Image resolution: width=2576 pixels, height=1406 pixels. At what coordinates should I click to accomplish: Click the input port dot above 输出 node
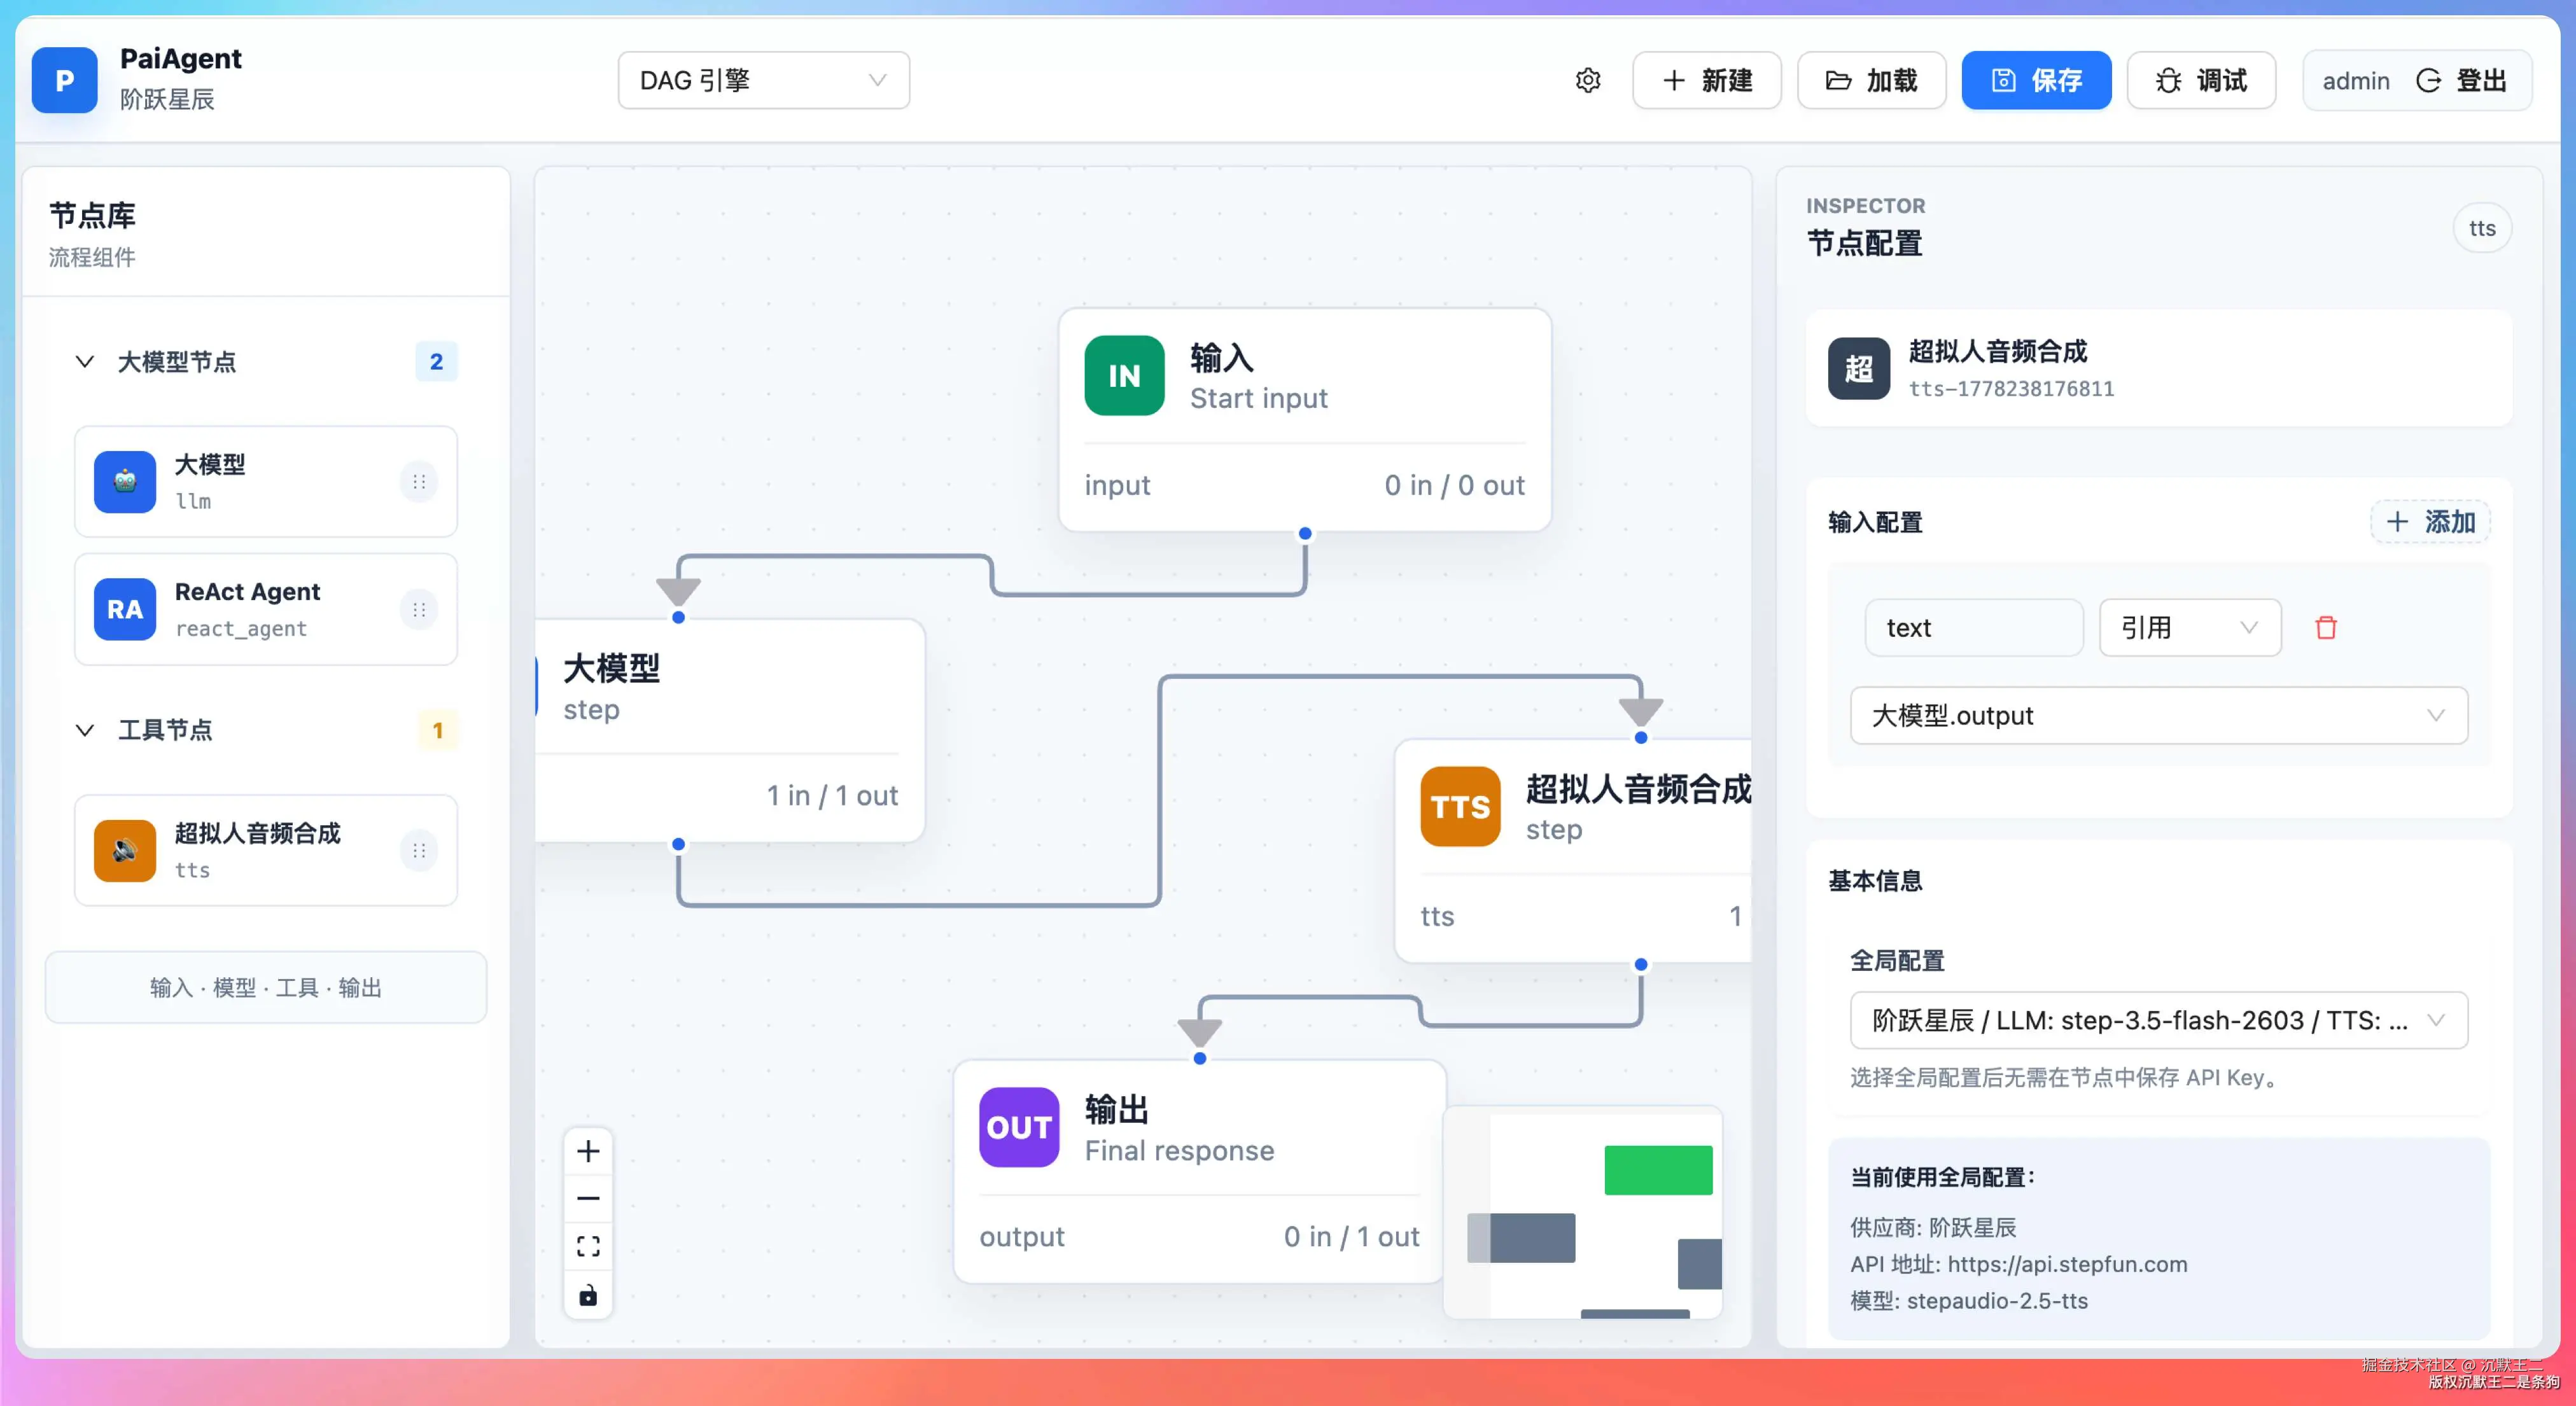[1200, 1058]
